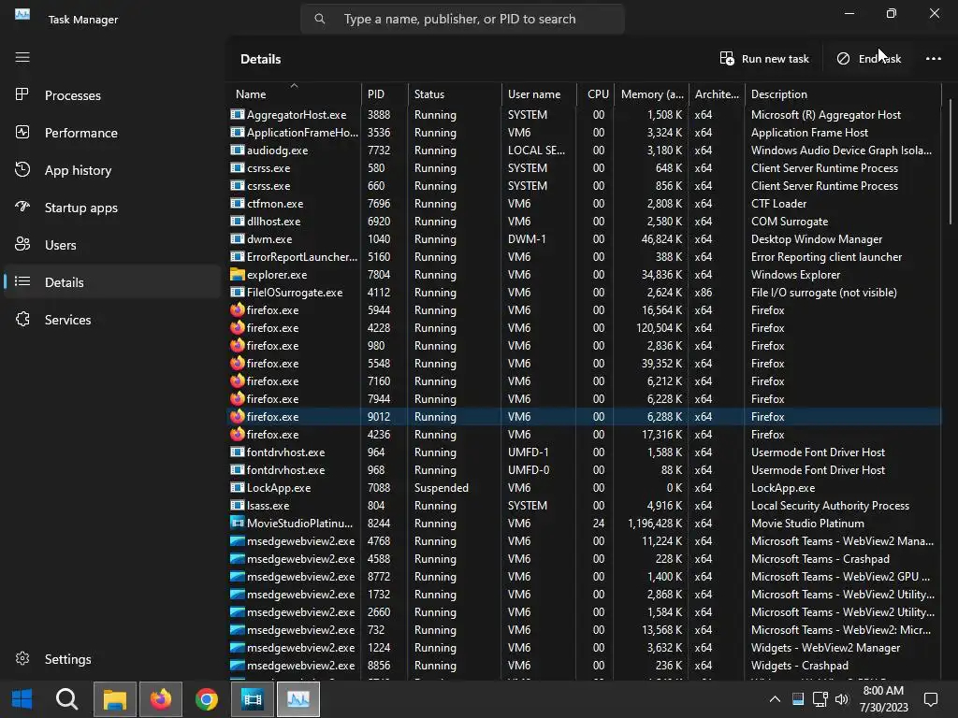Sort by the PID column header
This screenshot has width=958, height=718.
[385, 94]
